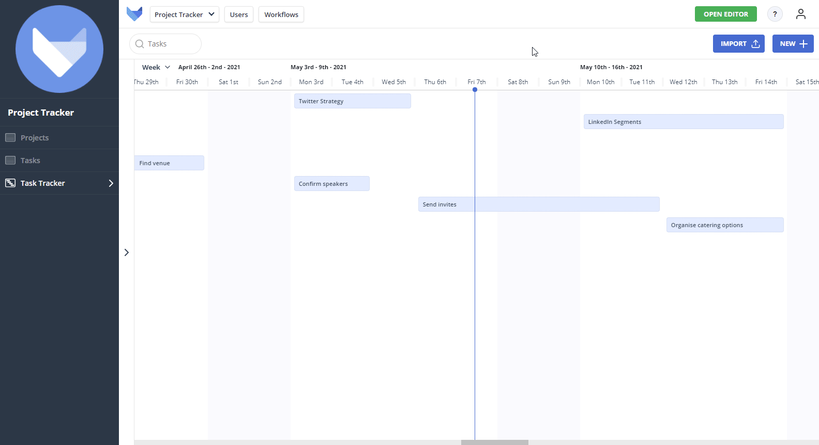
Task: Click the search magnifier icon
Action: [x=140, y=44]
